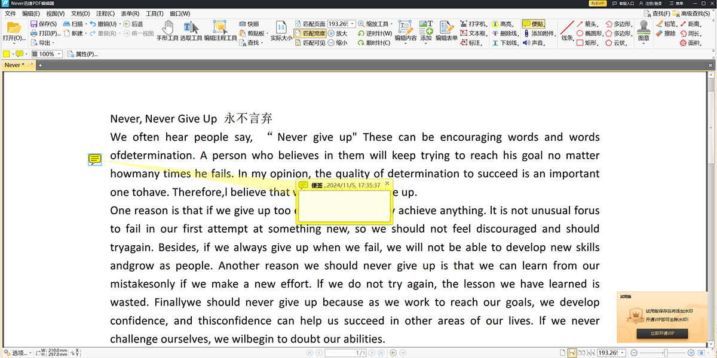
Task: Open the zoom percentage dropdown in toolbar
Action: click(x=353, y=24)
